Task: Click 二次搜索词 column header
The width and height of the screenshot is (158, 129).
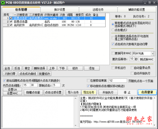Action: coord(36,15)
